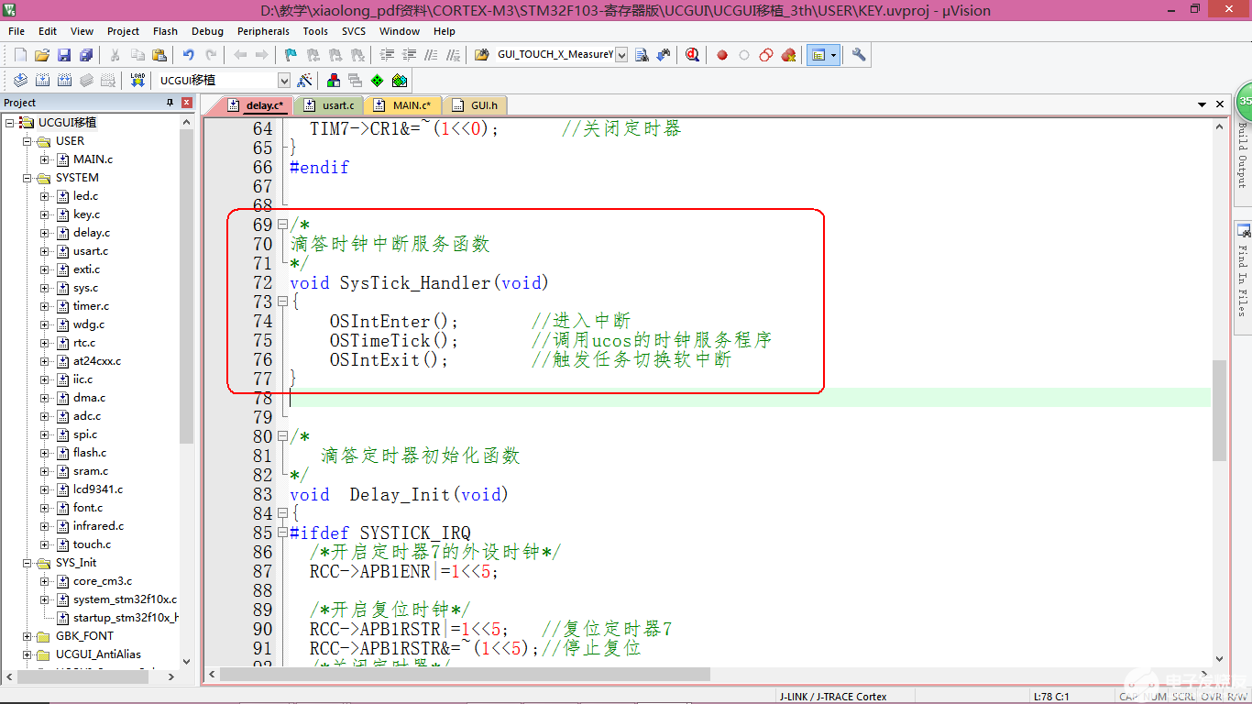Click the Indent selection icon
Image resolution: width=1252 pixels, height=704 pixels.
(387, 55)
